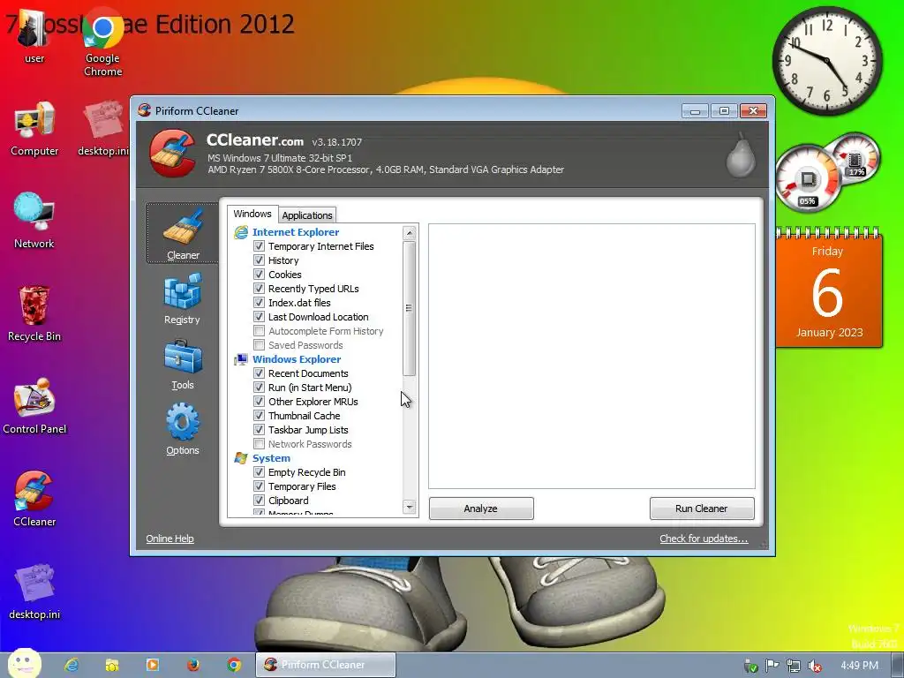904x678 pixels.
Task: Click the Run Cleaner button
Action: [702, 508]
